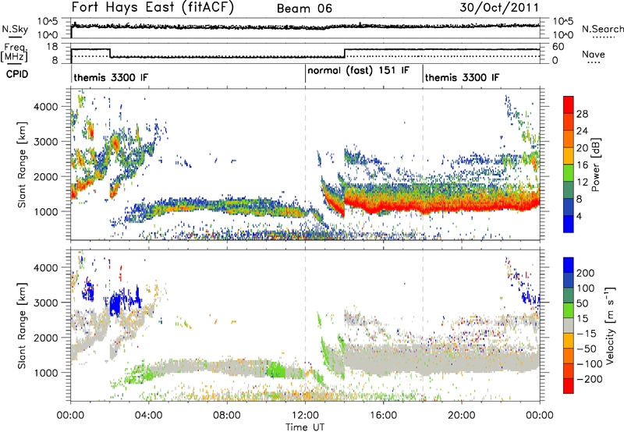
Task: Click the 'CPID' row label
Action: (17, 74)
